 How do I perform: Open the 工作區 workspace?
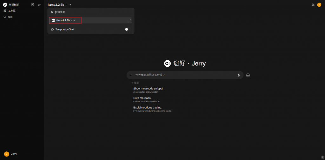click(x=10, y=11)
